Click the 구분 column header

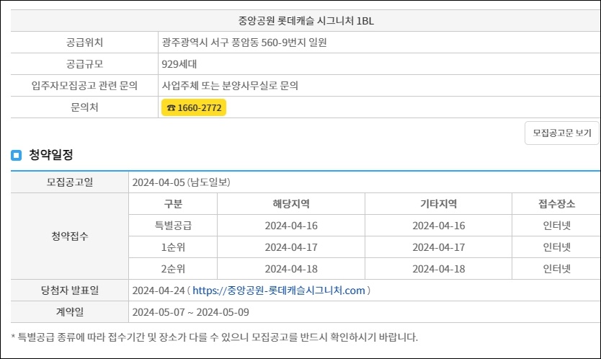click(x=173, y=204)
